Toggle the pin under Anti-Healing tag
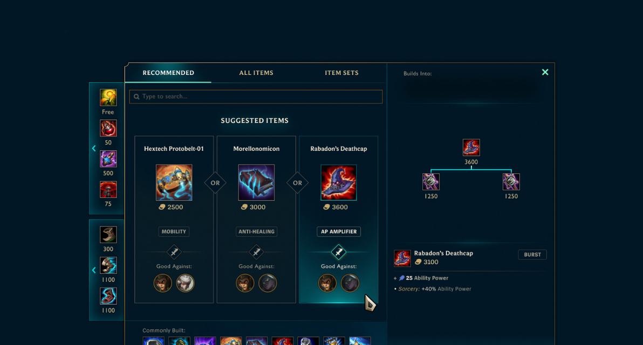This screenshot has height=345, width=643. pos(256,252)
